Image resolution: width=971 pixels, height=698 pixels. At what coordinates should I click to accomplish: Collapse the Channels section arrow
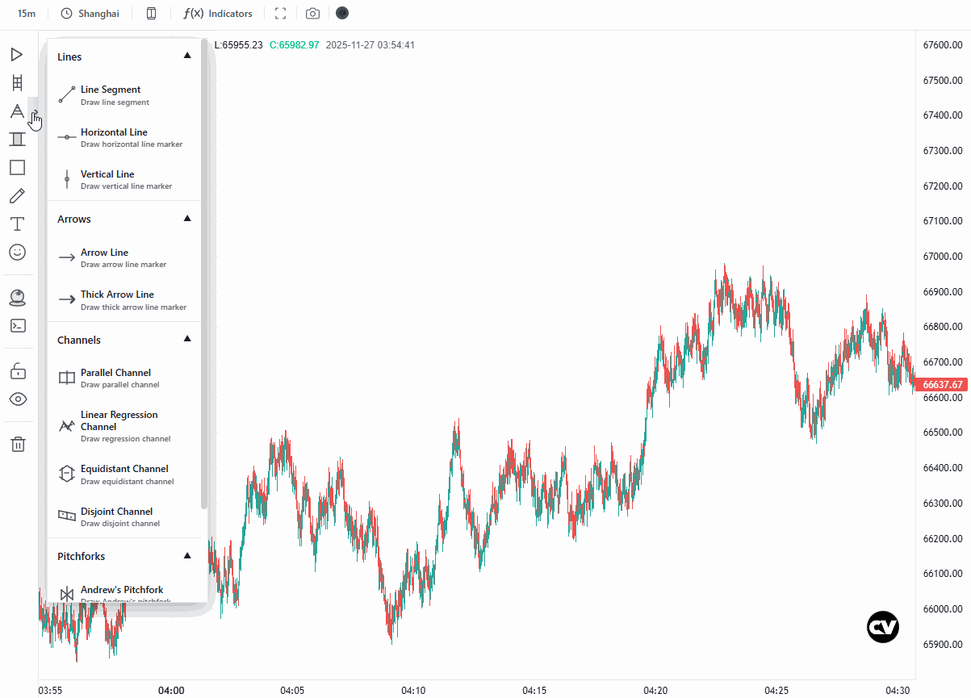(x=187, y=339)
